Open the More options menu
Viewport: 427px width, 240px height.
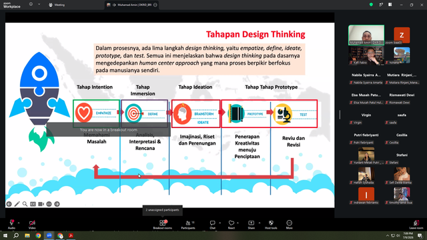[x=289, y=224]
